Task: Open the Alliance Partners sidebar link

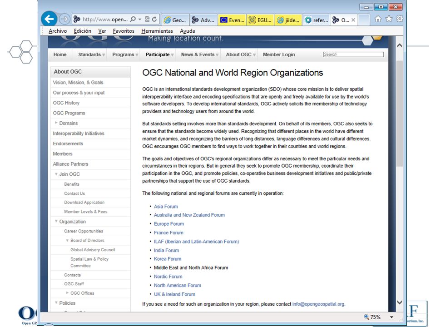Action: [x=70, y=164]
